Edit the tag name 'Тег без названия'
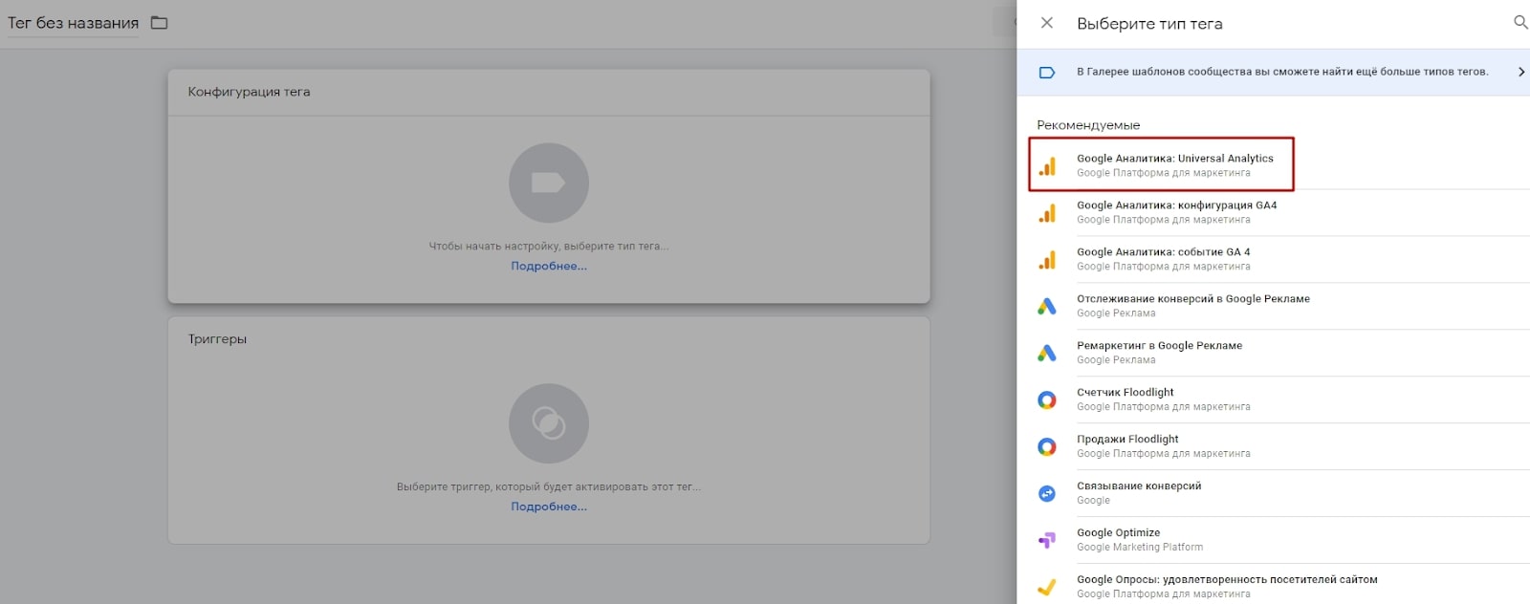The width and height of the screenshot is (1530, 604). pos(74,23)
